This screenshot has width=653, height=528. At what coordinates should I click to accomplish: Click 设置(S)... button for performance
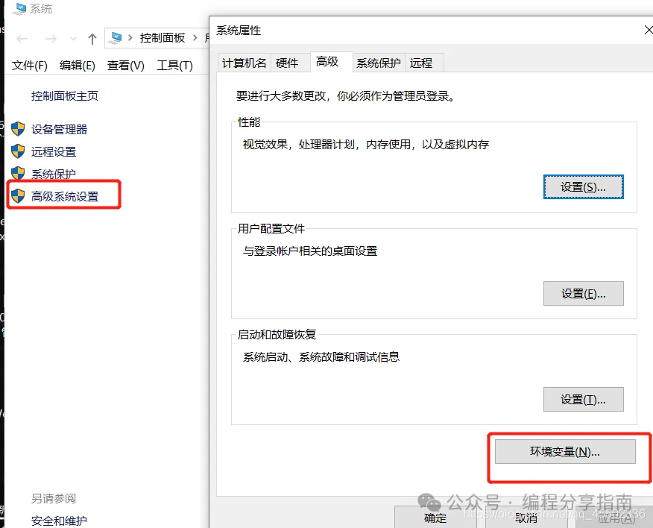[584, 186]
